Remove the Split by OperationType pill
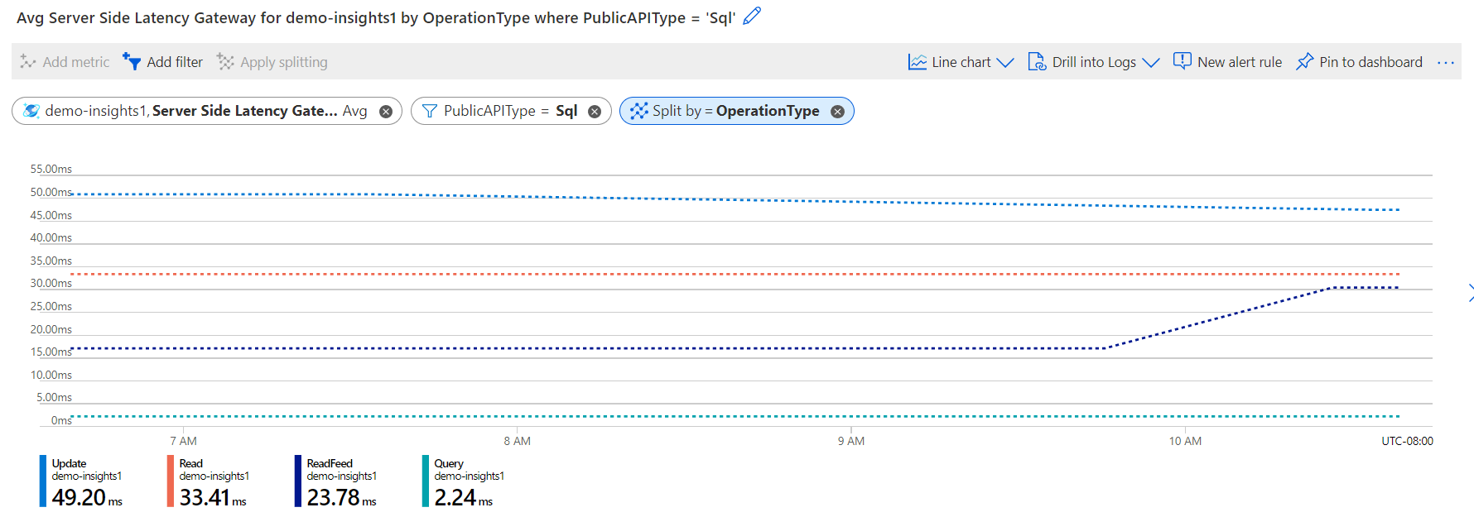 pyautogui.click(x=838, y=112)
